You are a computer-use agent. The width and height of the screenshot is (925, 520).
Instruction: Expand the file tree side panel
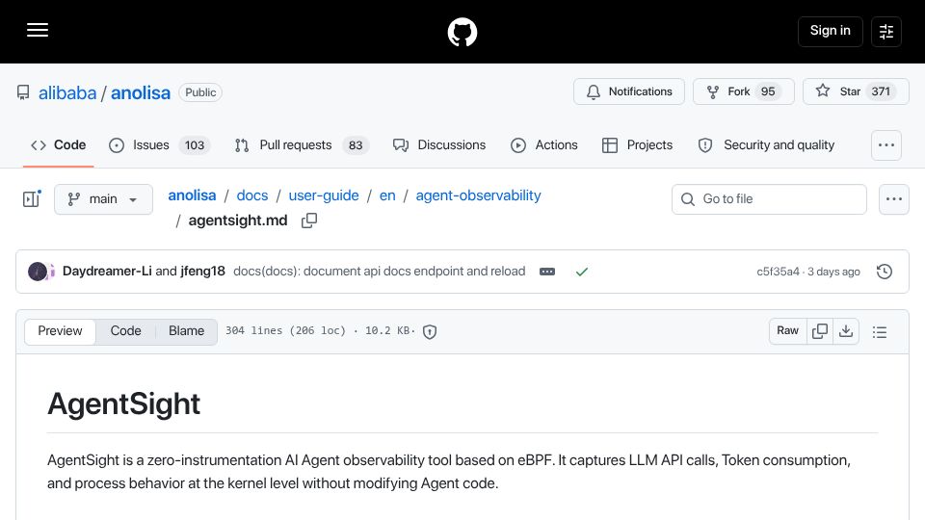(x=31, y=199)
